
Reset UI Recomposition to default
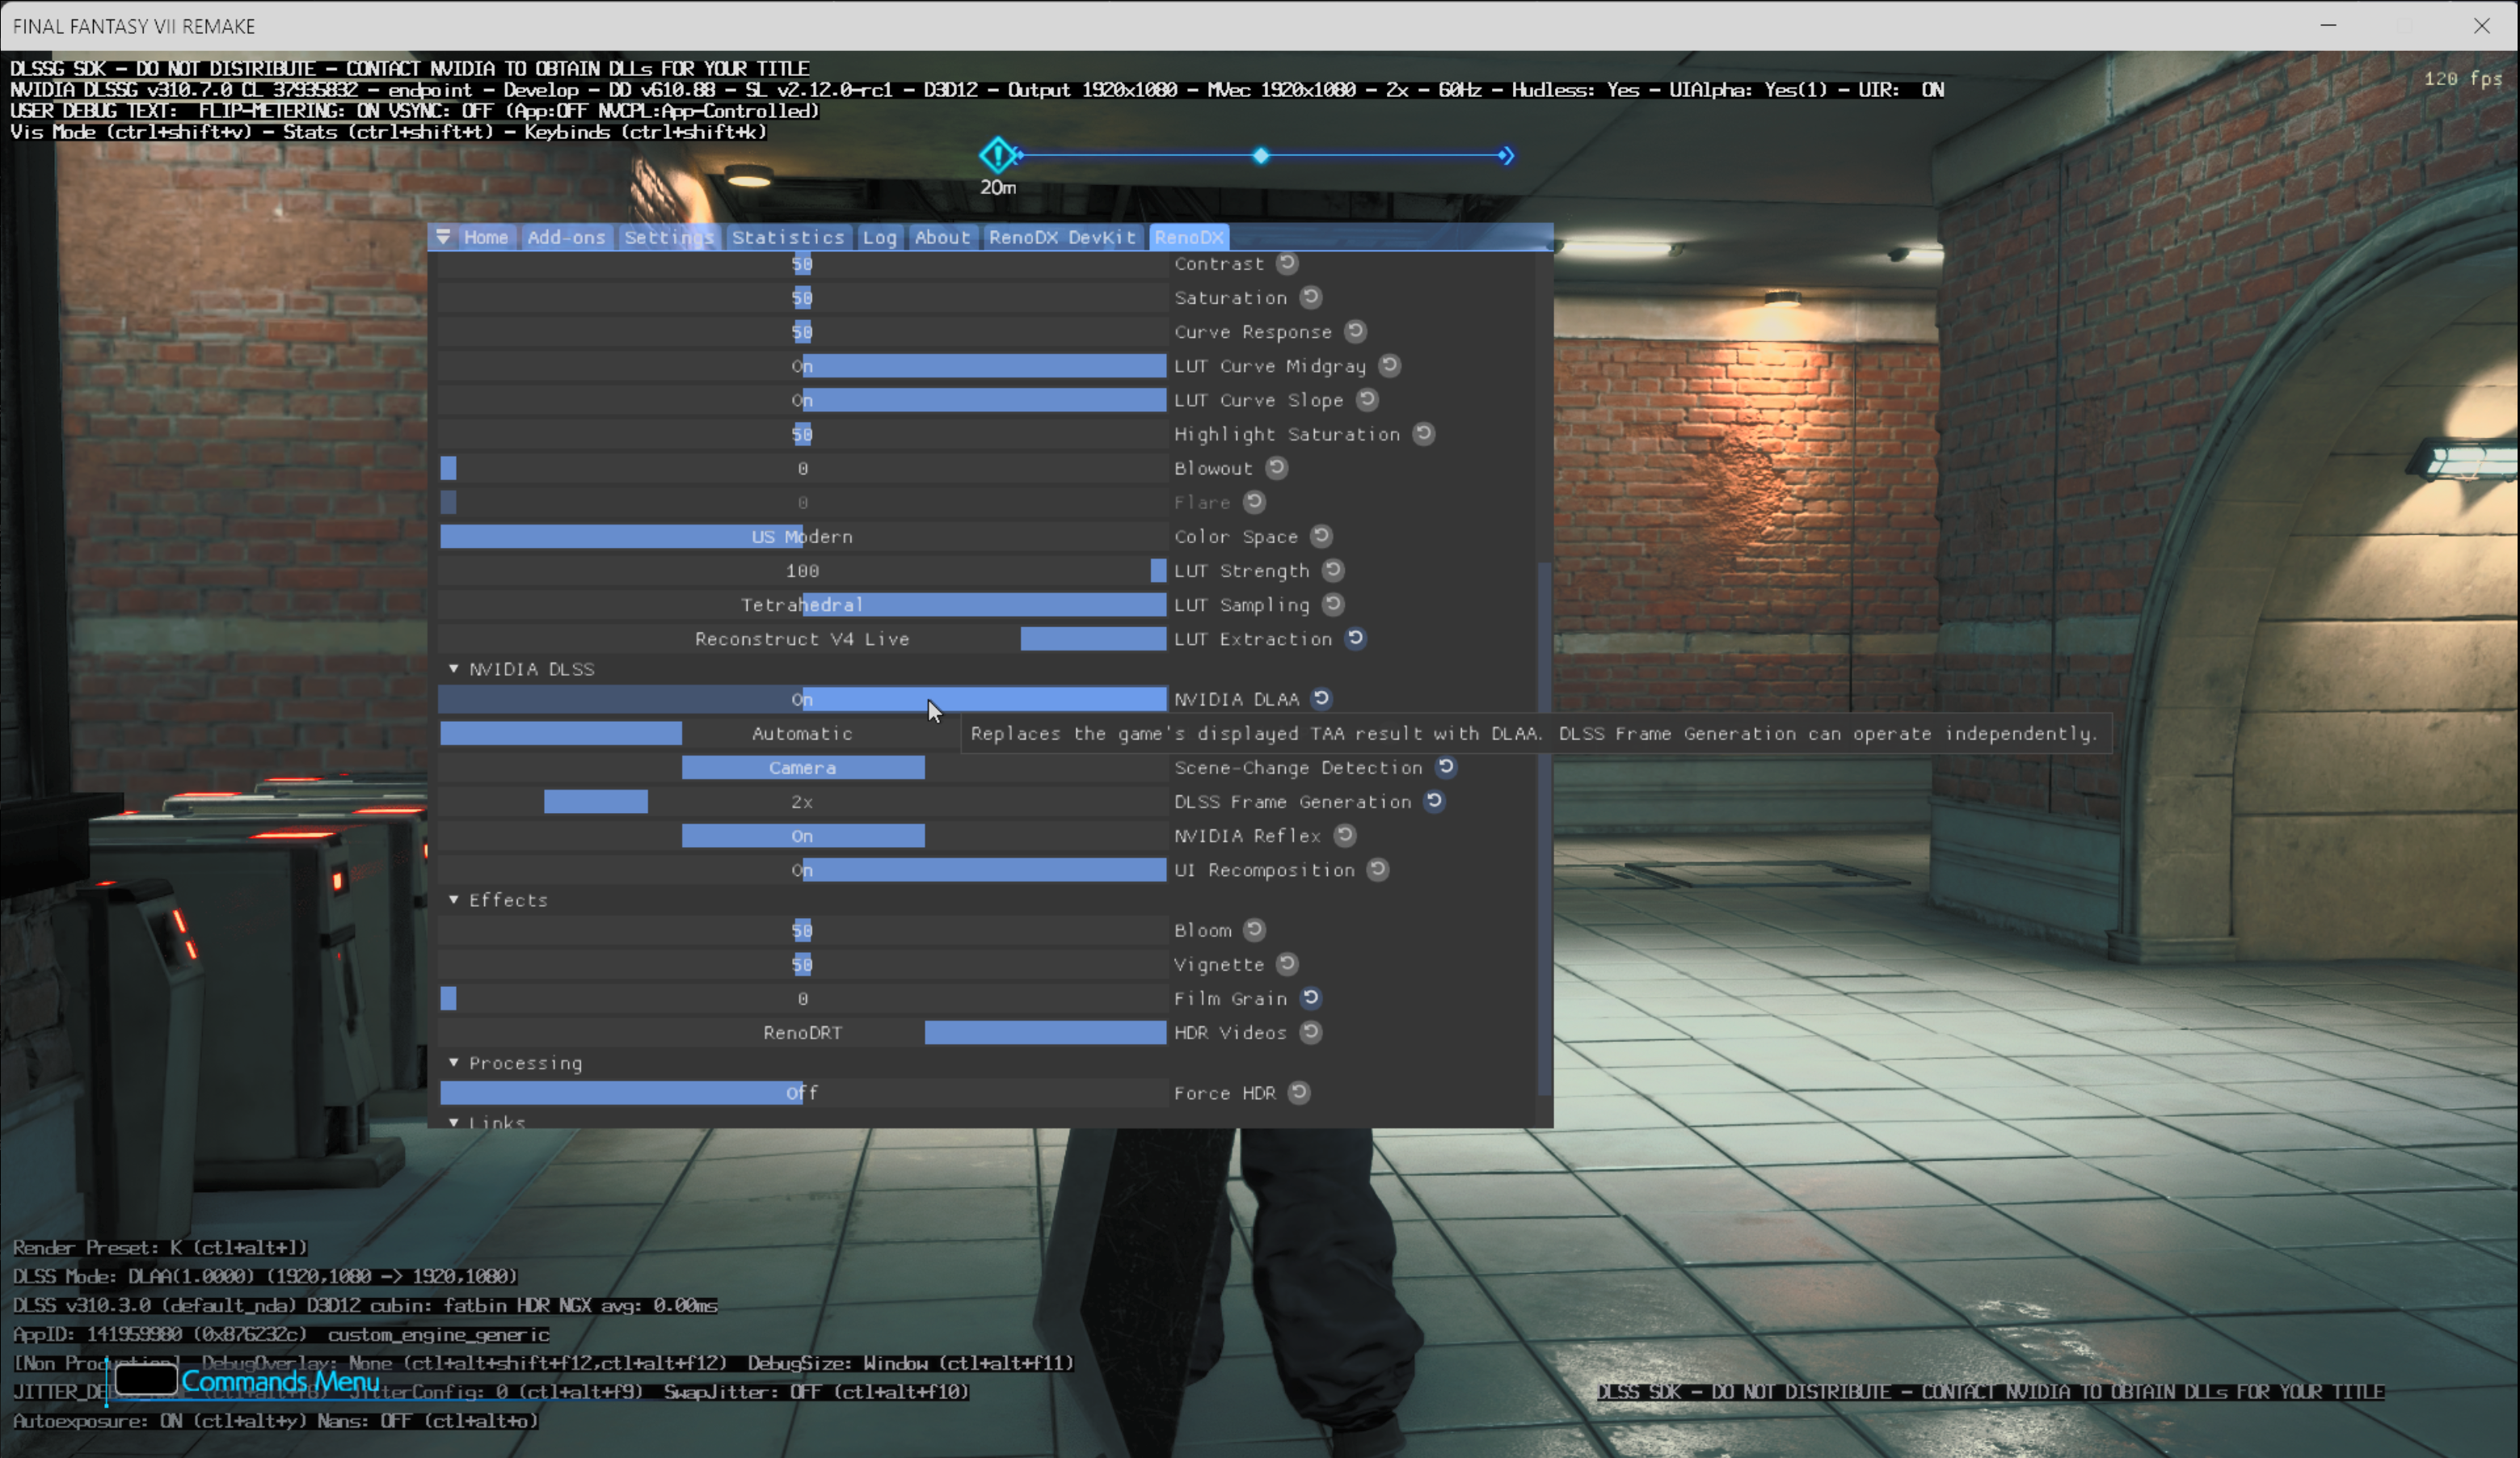(x=1378, y=869)
